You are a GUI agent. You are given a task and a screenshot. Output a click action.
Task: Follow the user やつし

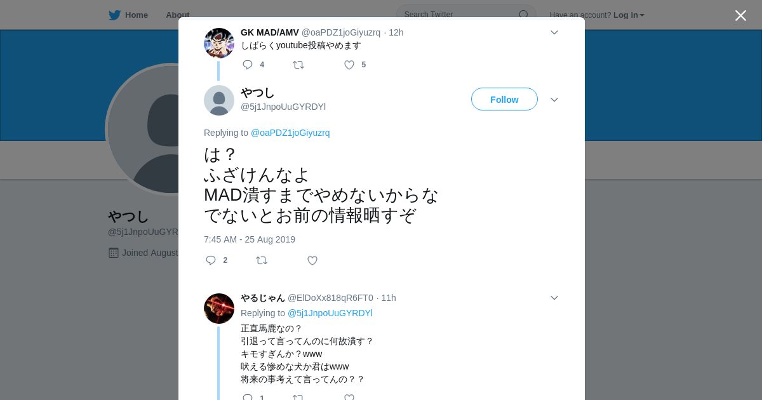504,99
